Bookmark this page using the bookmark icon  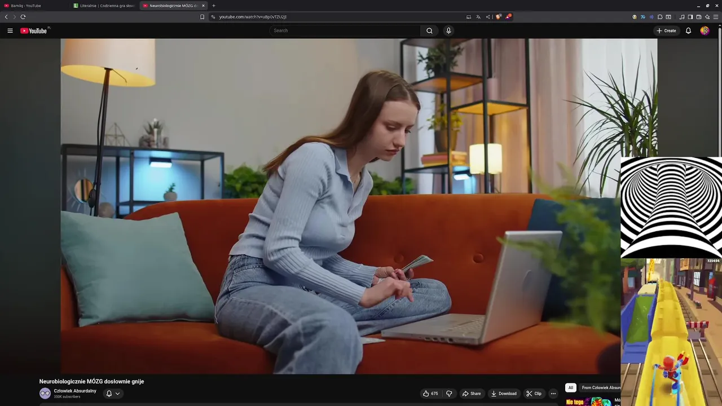[202, 17]
